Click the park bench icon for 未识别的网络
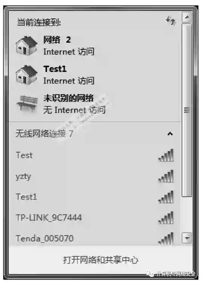This screenshot has width=202, height=283. [27, 104]
